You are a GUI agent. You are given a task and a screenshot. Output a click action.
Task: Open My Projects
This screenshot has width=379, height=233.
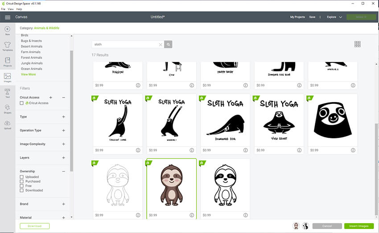[297, 17]
